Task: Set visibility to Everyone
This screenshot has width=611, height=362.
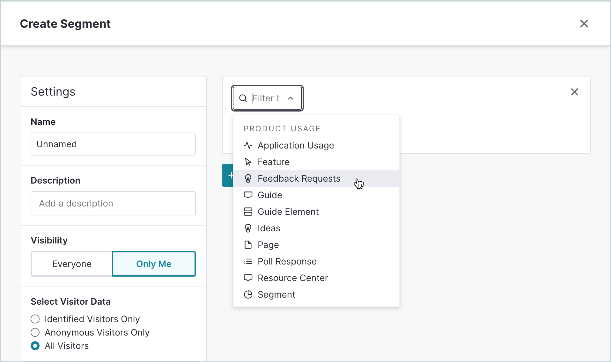Action: [x=72, y=264]
